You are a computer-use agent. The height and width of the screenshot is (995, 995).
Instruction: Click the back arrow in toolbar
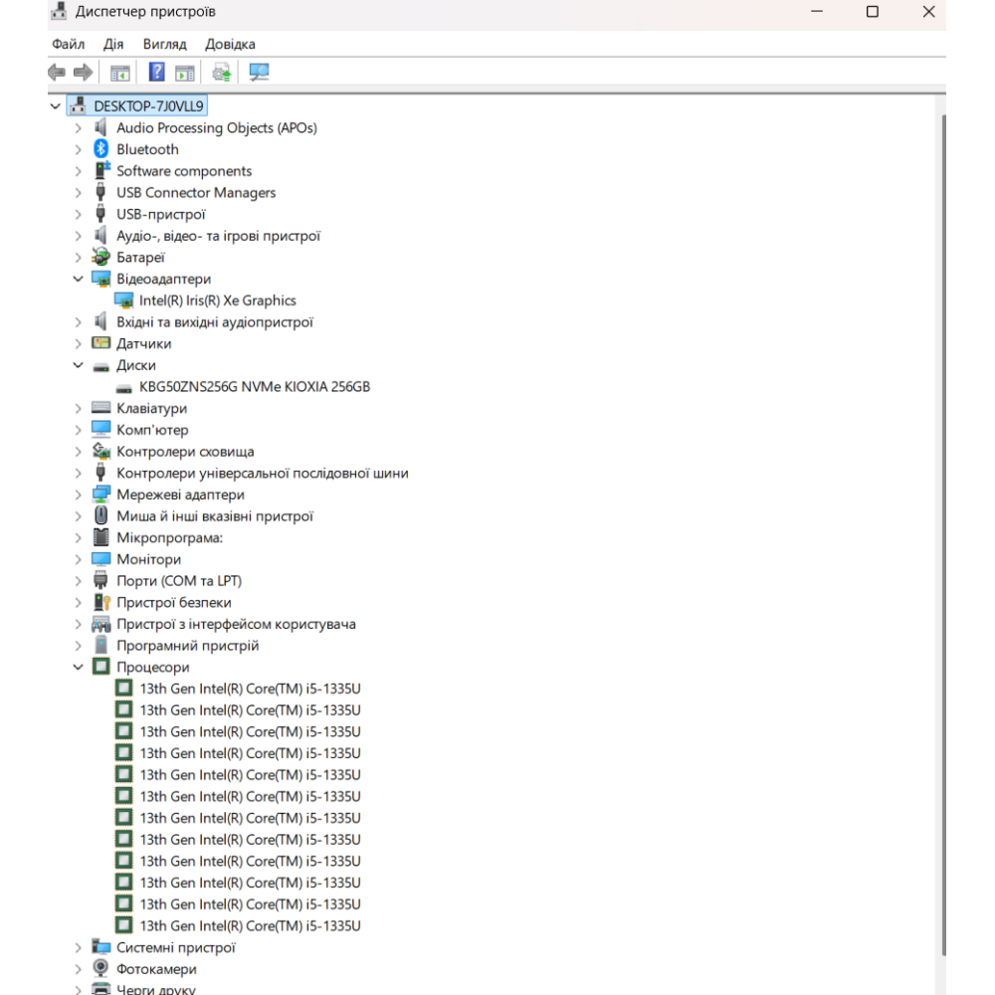[57, 72]
